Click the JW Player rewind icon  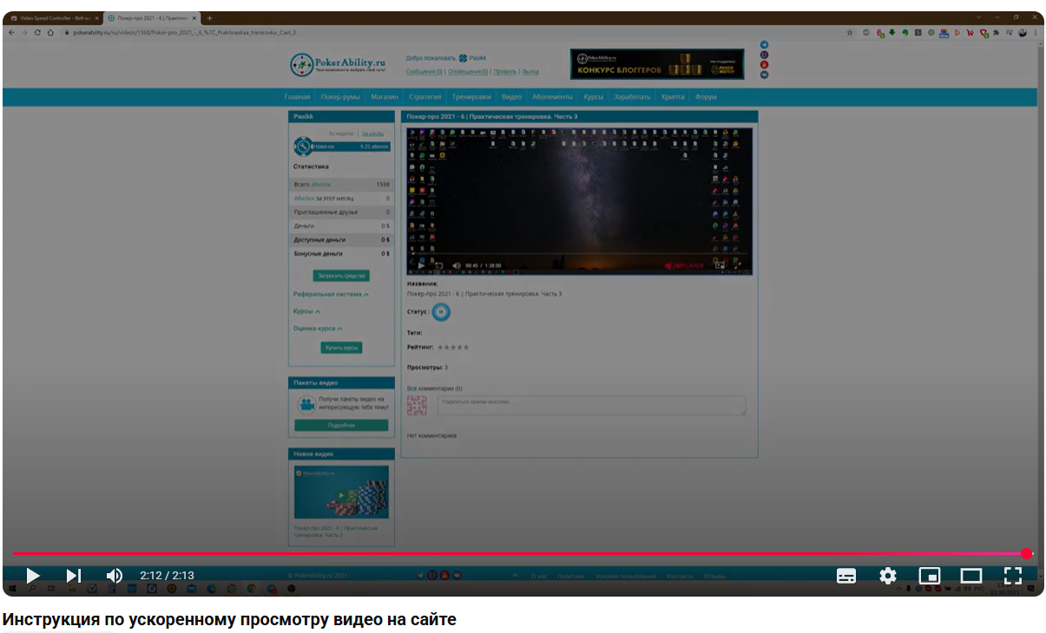point(438,265)
